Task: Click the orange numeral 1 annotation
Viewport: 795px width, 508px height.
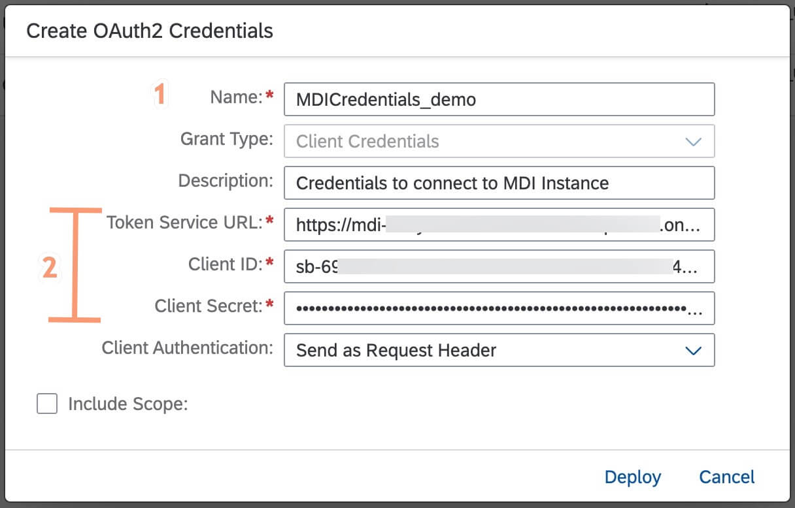Action: 159,94
